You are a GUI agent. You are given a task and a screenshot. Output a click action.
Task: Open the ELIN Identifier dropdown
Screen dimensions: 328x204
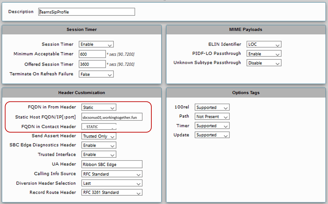(264, 44)
